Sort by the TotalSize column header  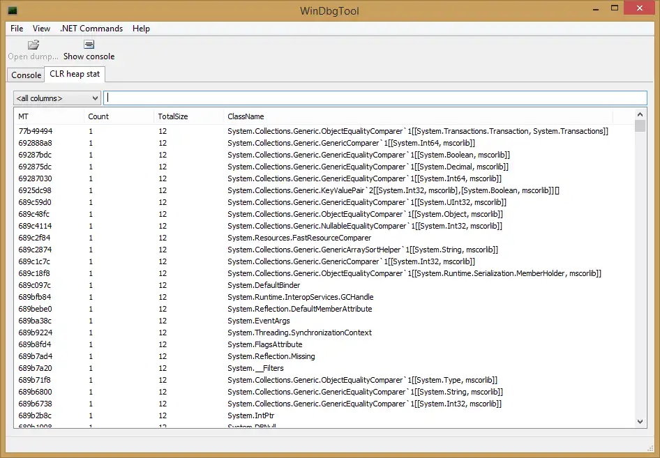[x=172, y=116]
